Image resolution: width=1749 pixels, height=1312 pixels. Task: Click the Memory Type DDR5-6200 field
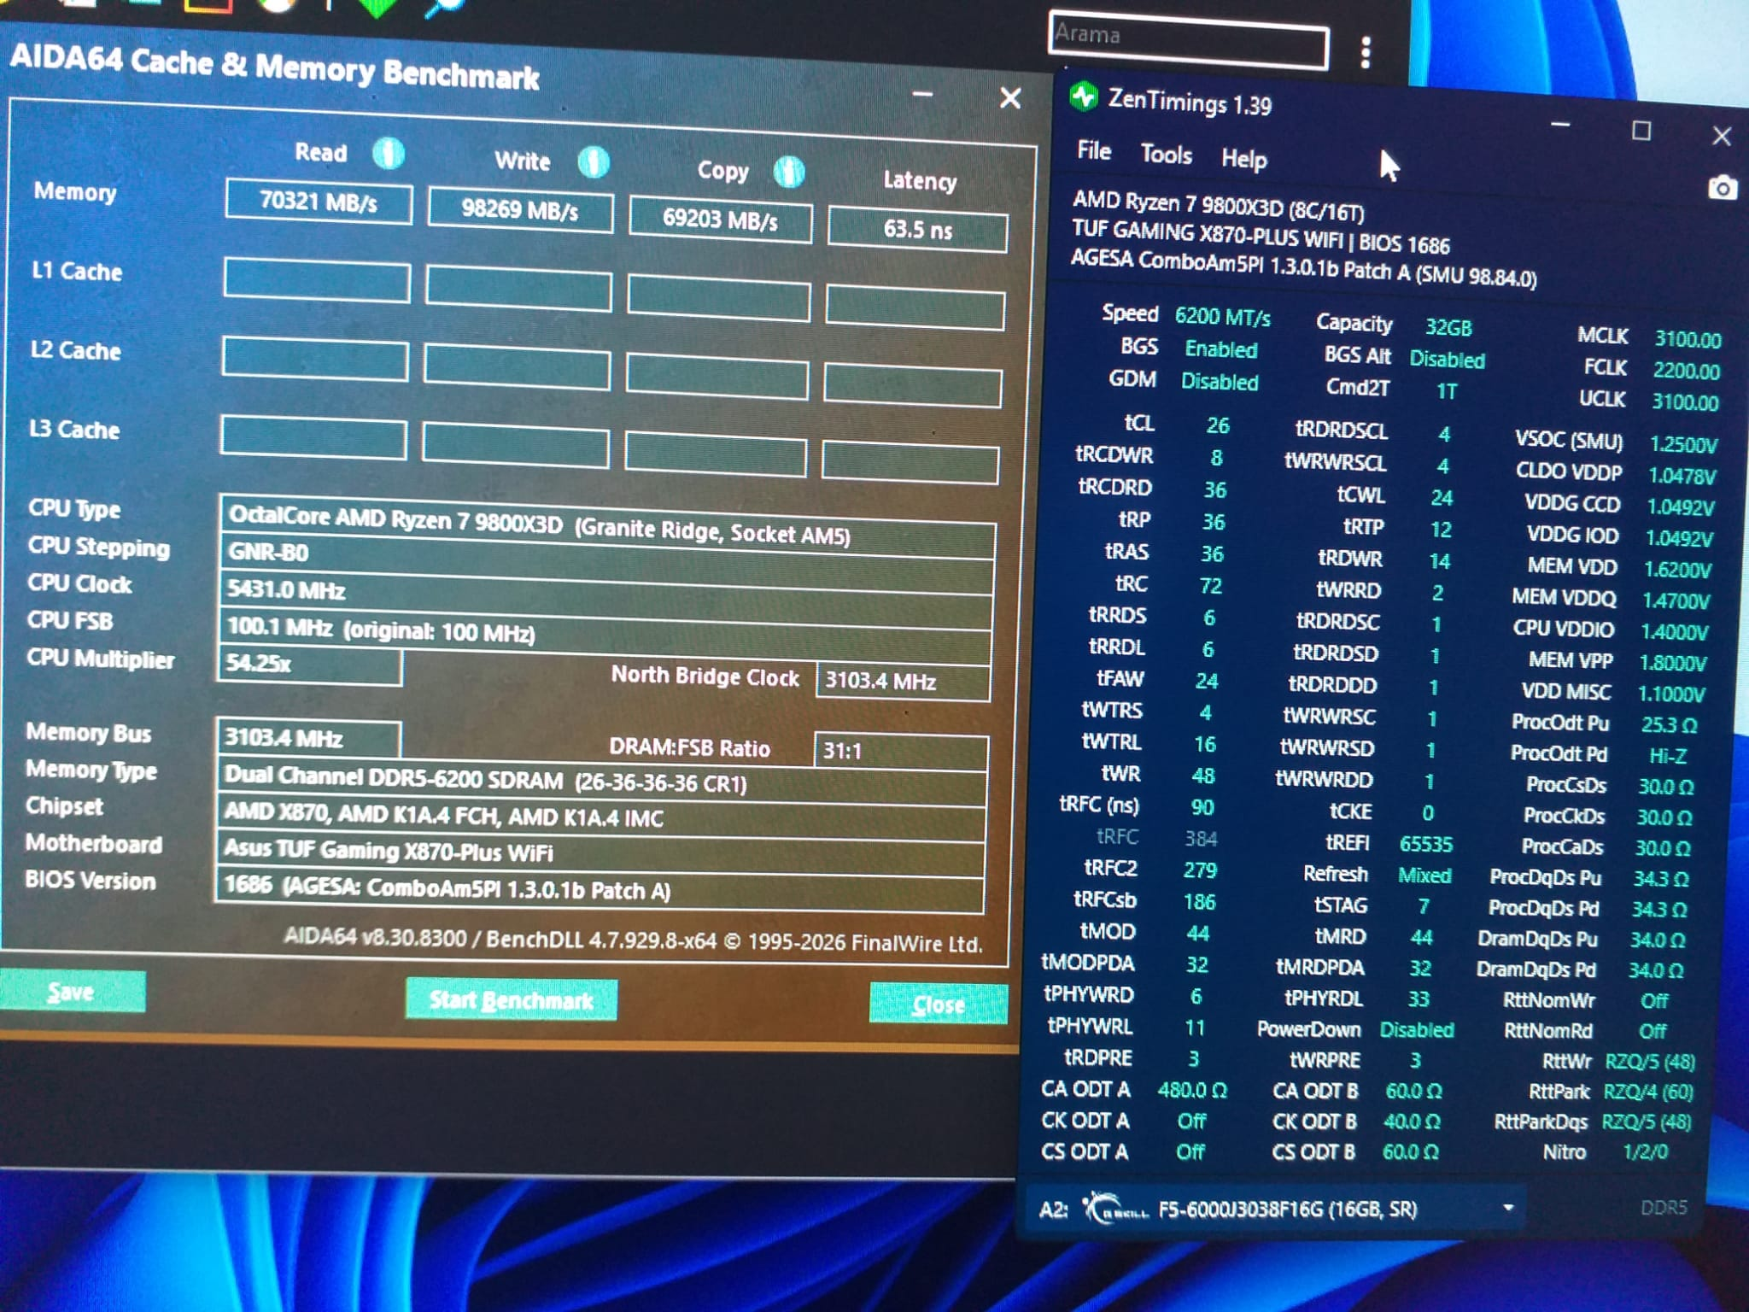coord(601,780)
